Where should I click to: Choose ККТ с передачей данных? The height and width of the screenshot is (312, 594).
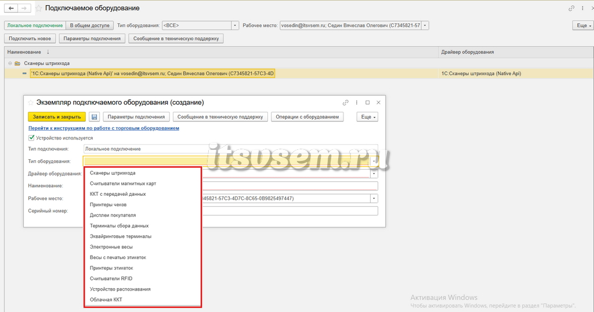tap(143, 194)
